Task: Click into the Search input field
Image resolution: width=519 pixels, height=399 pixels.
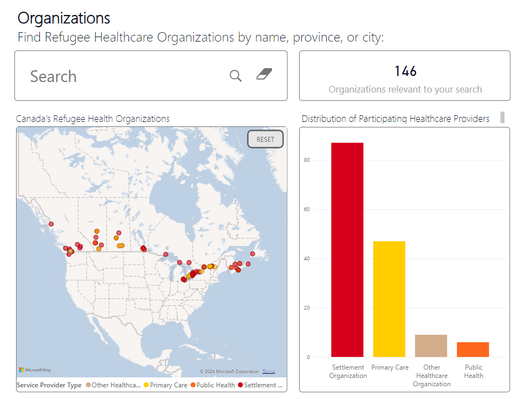Action: [126, 76]
